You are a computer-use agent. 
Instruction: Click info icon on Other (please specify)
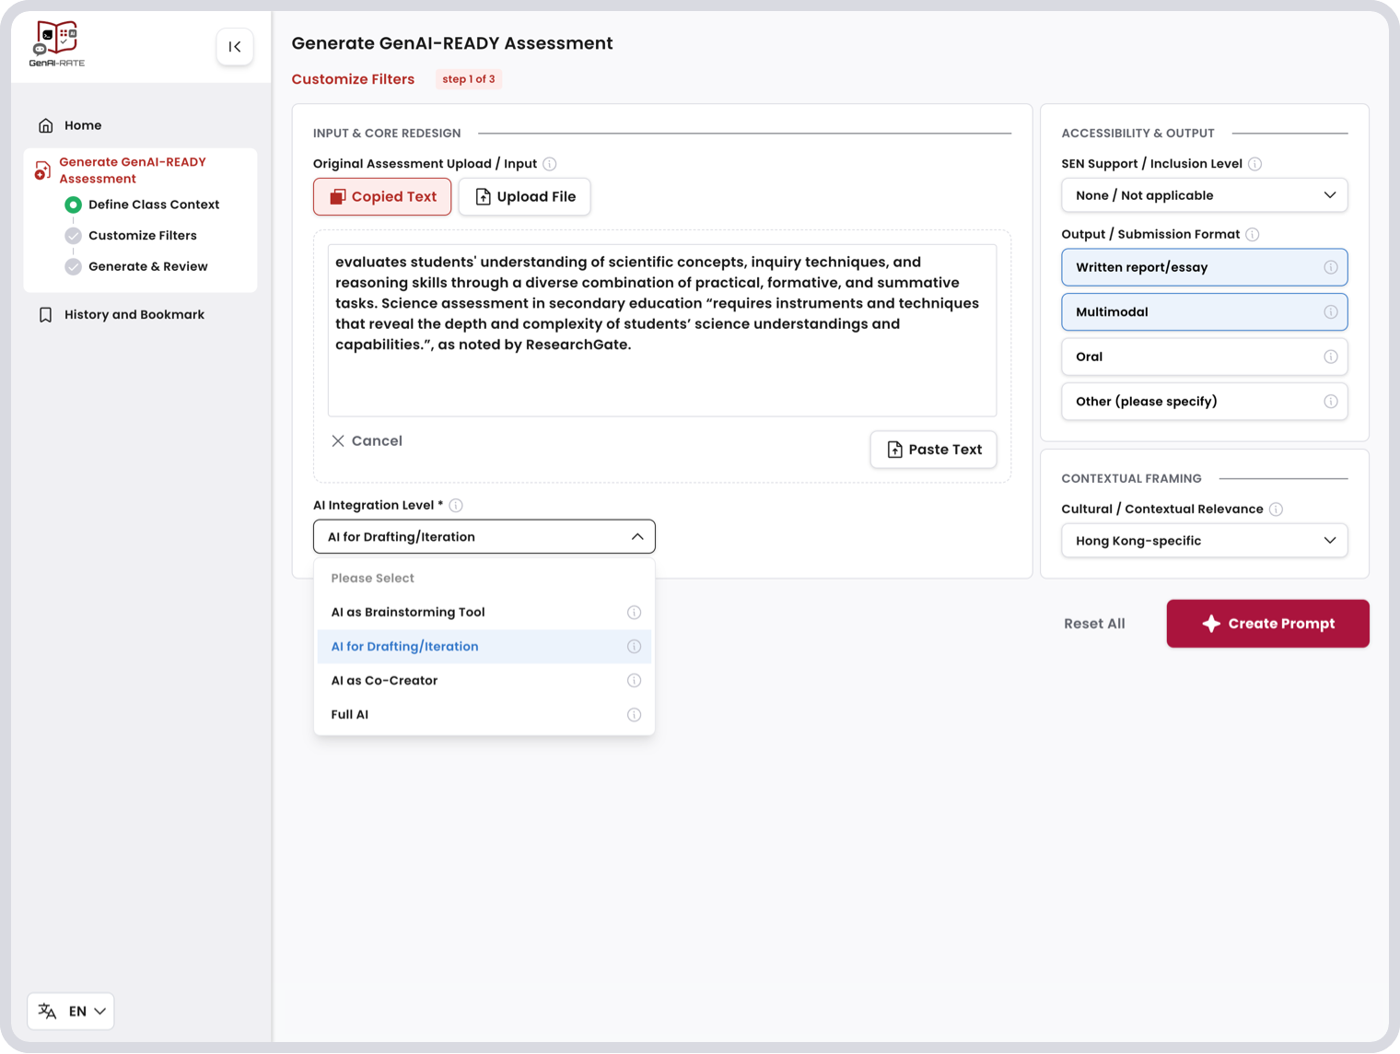point(1331,402)
